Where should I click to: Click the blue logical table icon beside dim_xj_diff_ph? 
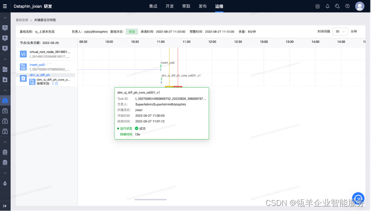[23, 78]
